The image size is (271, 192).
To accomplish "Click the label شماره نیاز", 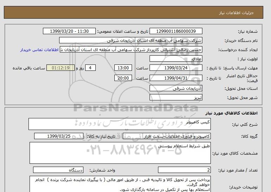I will pyautogui.click(x=248, y=31).
